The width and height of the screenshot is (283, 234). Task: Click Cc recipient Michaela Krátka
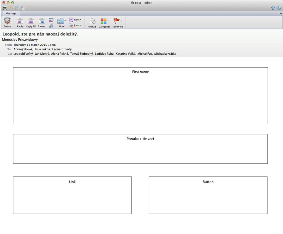pos(165,54)
